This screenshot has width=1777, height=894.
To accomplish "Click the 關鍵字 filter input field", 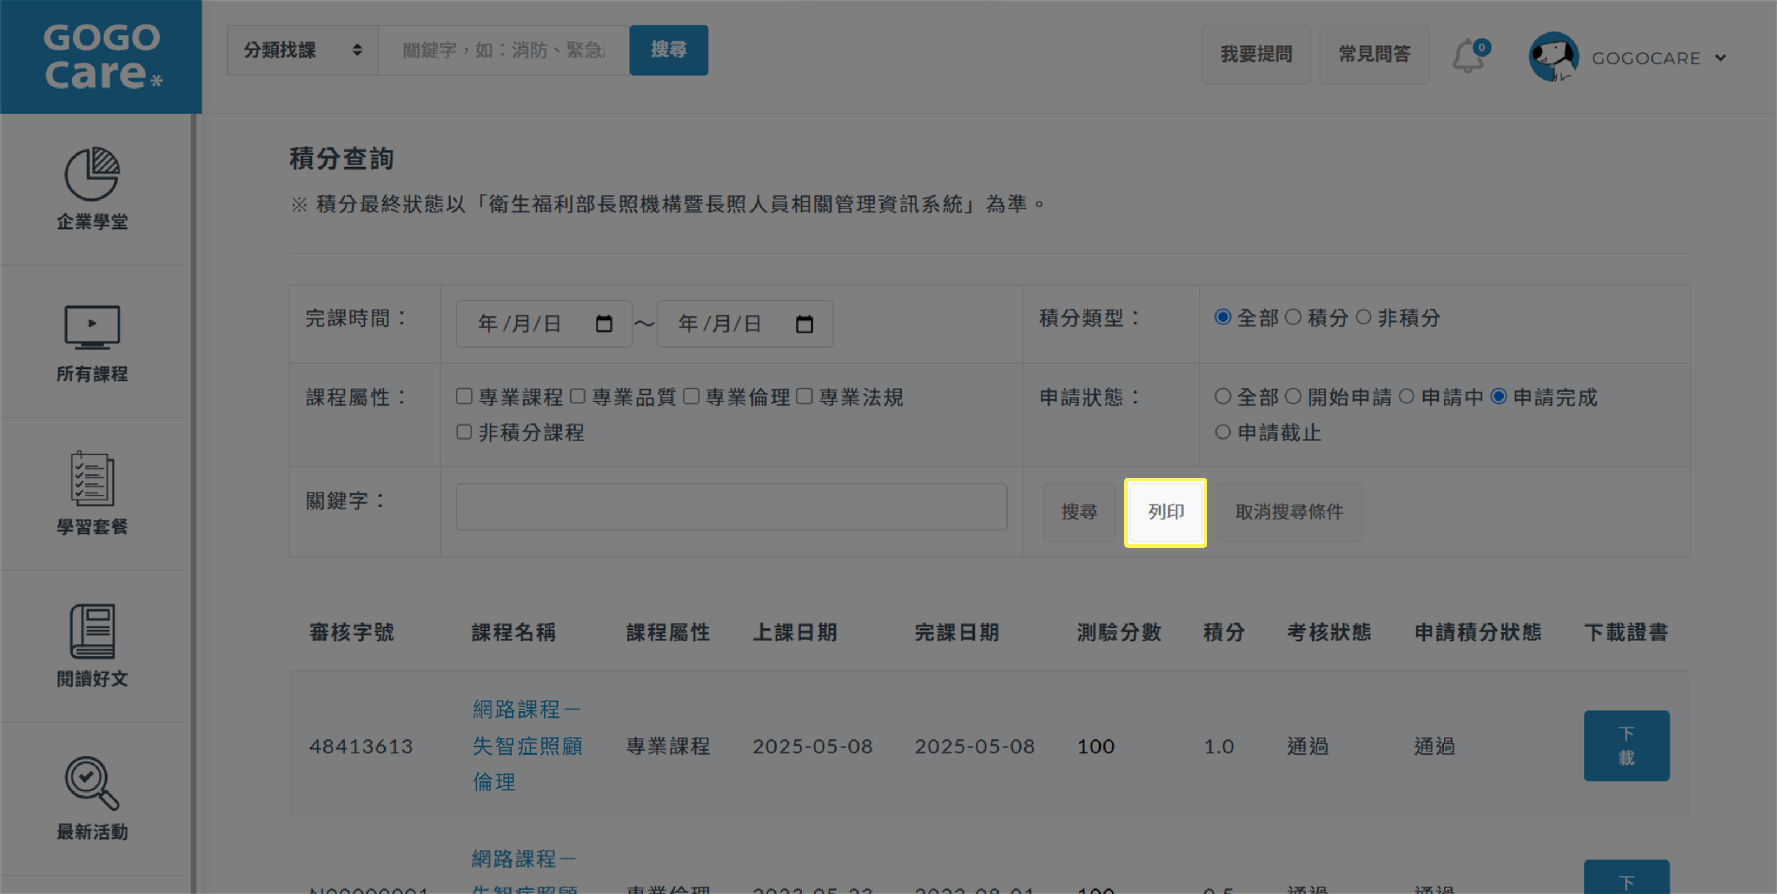I will (731, 506).
